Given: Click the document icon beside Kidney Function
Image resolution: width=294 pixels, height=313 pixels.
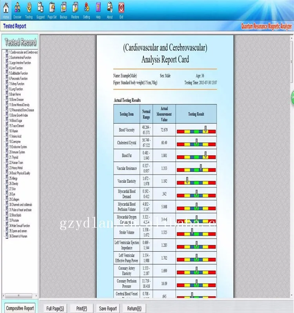Looking at the screenshot, I should 7,84.
